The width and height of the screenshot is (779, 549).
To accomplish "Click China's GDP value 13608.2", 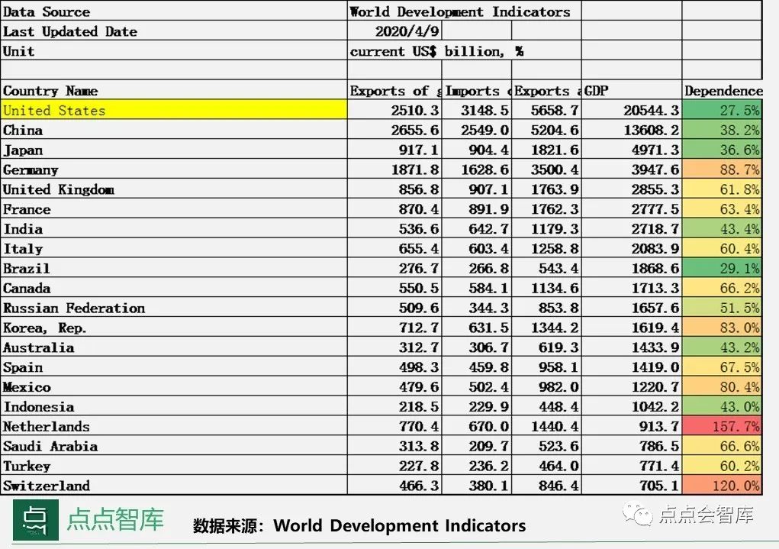I will pos(631,131).
